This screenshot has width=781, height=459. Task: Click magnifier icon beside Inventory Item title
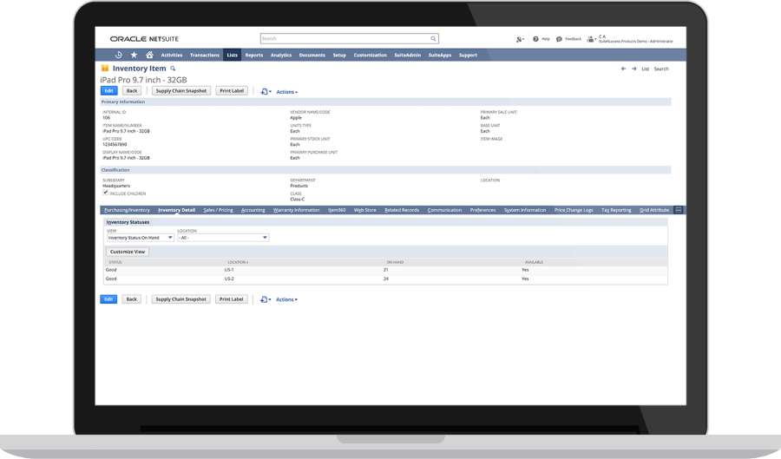173,69
